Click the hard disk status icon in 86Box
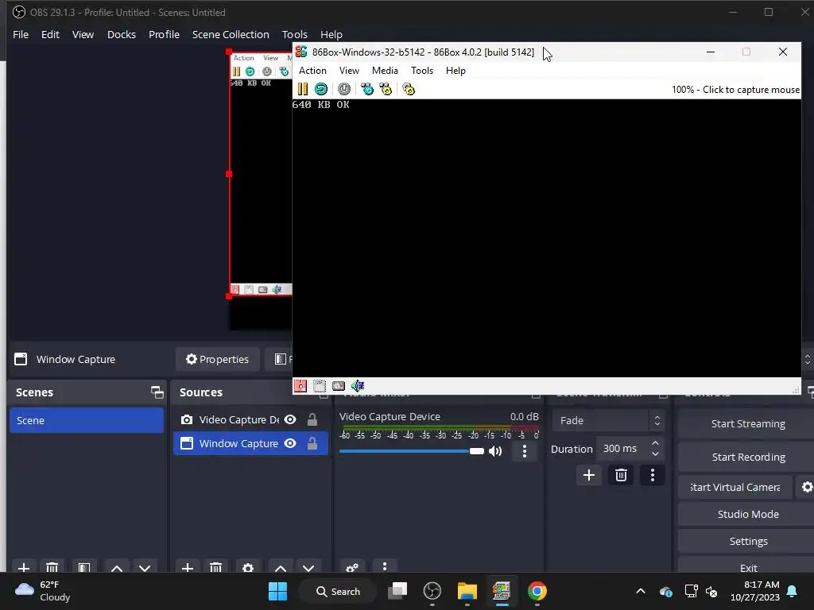This screenshot has height=610, width=814. 339,385
